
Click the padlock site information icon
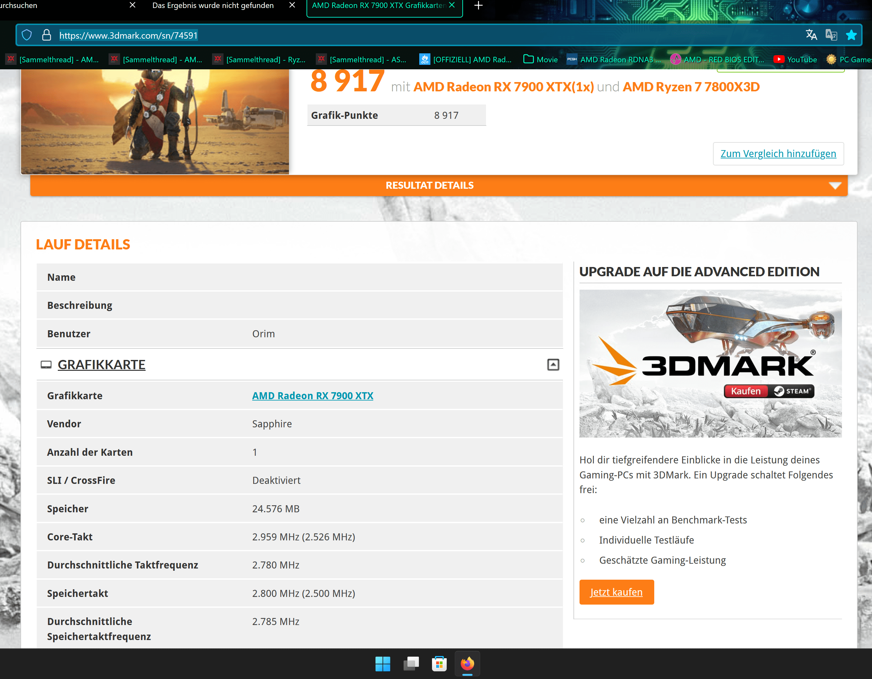[x=46, y=35]
